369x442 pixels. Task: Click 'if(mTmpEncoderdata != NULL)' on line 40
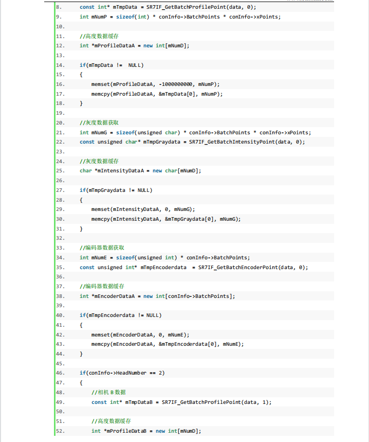coord(120,315)
